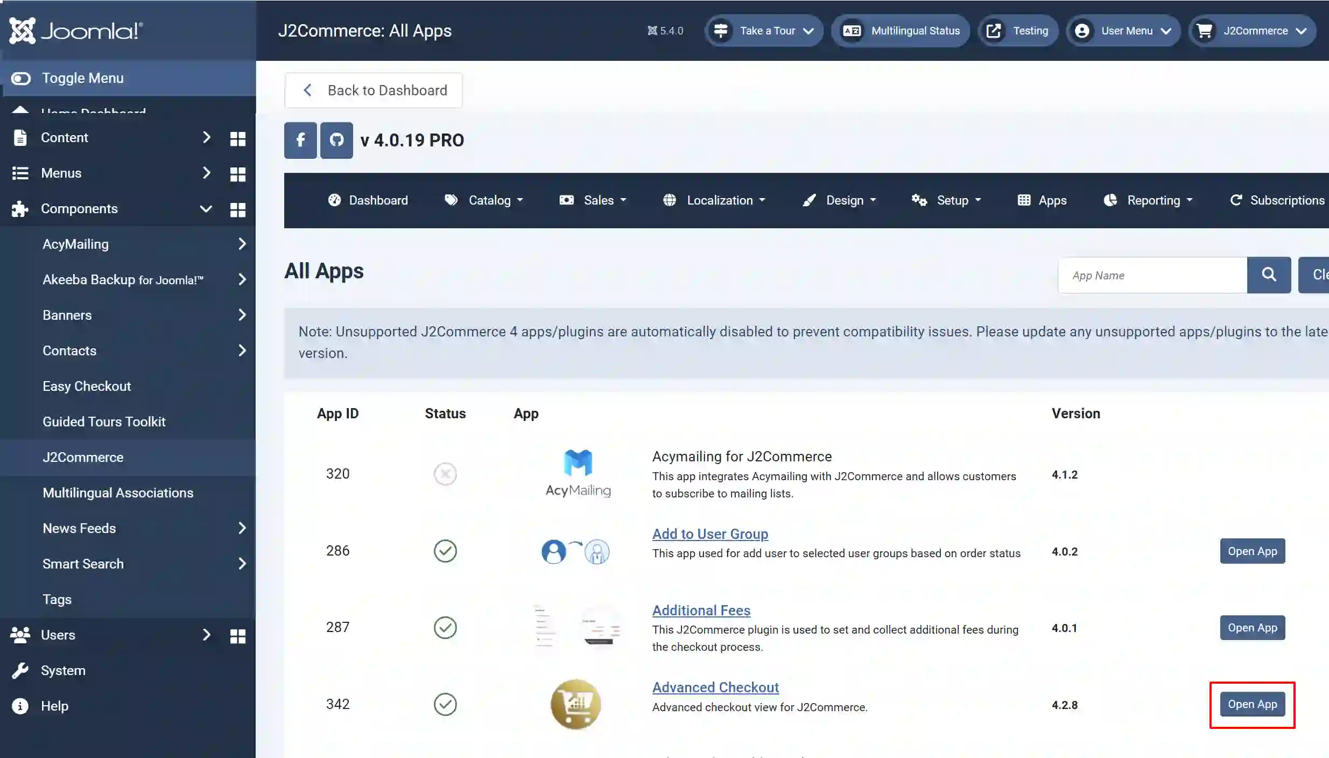Expand the Localization dropdown menu

[x=714, y=200]
